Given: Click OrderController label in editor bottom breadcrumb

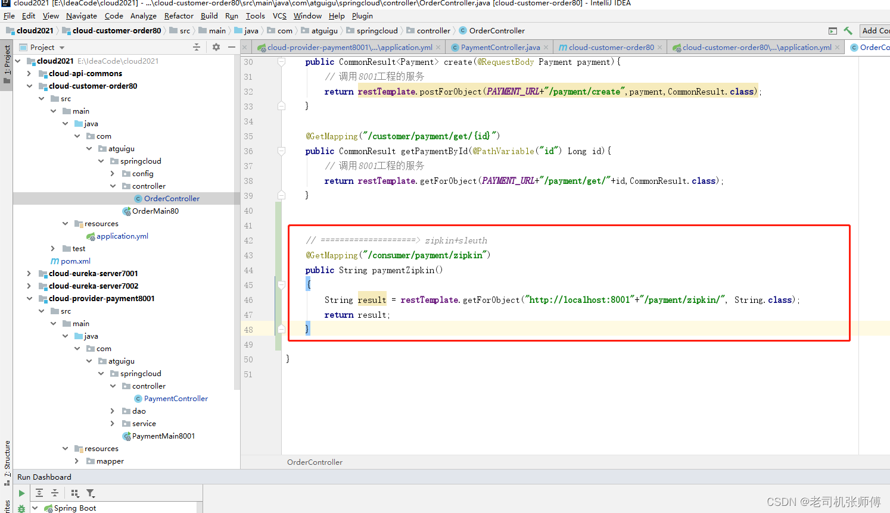Looking at the screenshot, I should pyautogui.click(x=315, y=462).
